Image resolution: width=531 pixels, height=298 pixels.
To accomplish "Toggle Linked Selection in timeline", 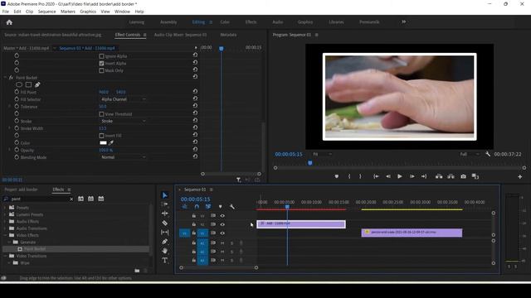I will [208, 206].
